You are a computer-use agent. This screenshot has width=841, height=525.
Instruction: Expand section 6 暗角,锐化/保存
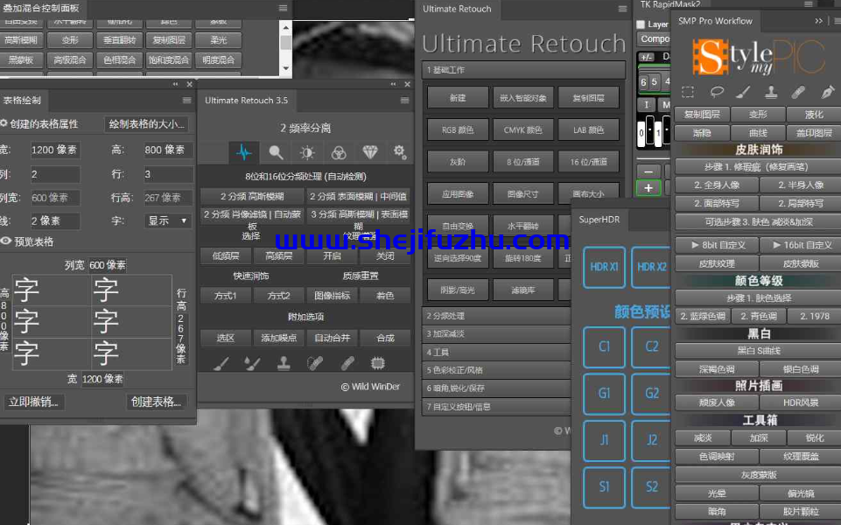coord(496,388)
